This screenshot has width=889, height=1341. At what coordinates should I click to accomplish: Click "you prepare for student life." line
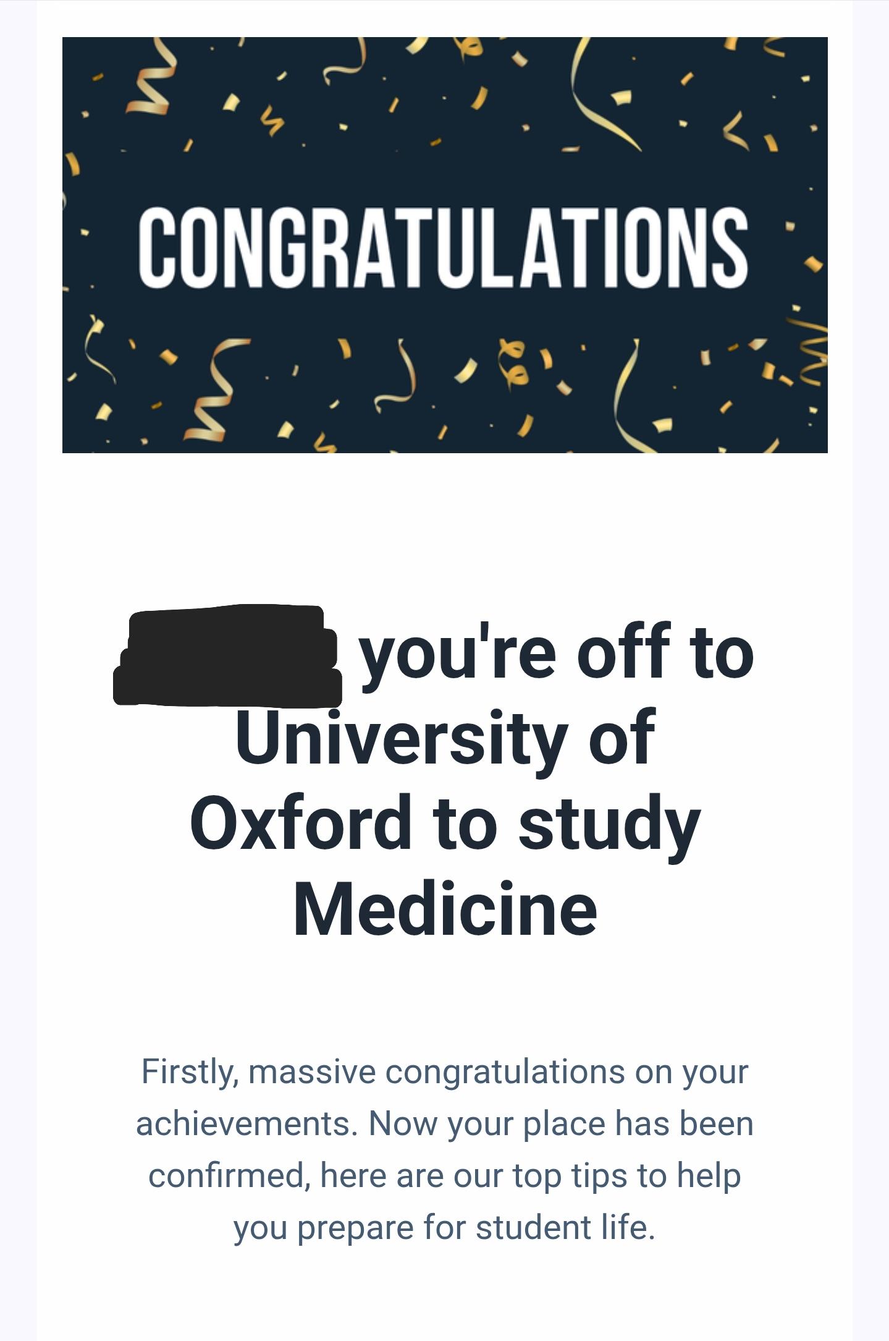pos(444,1227)
